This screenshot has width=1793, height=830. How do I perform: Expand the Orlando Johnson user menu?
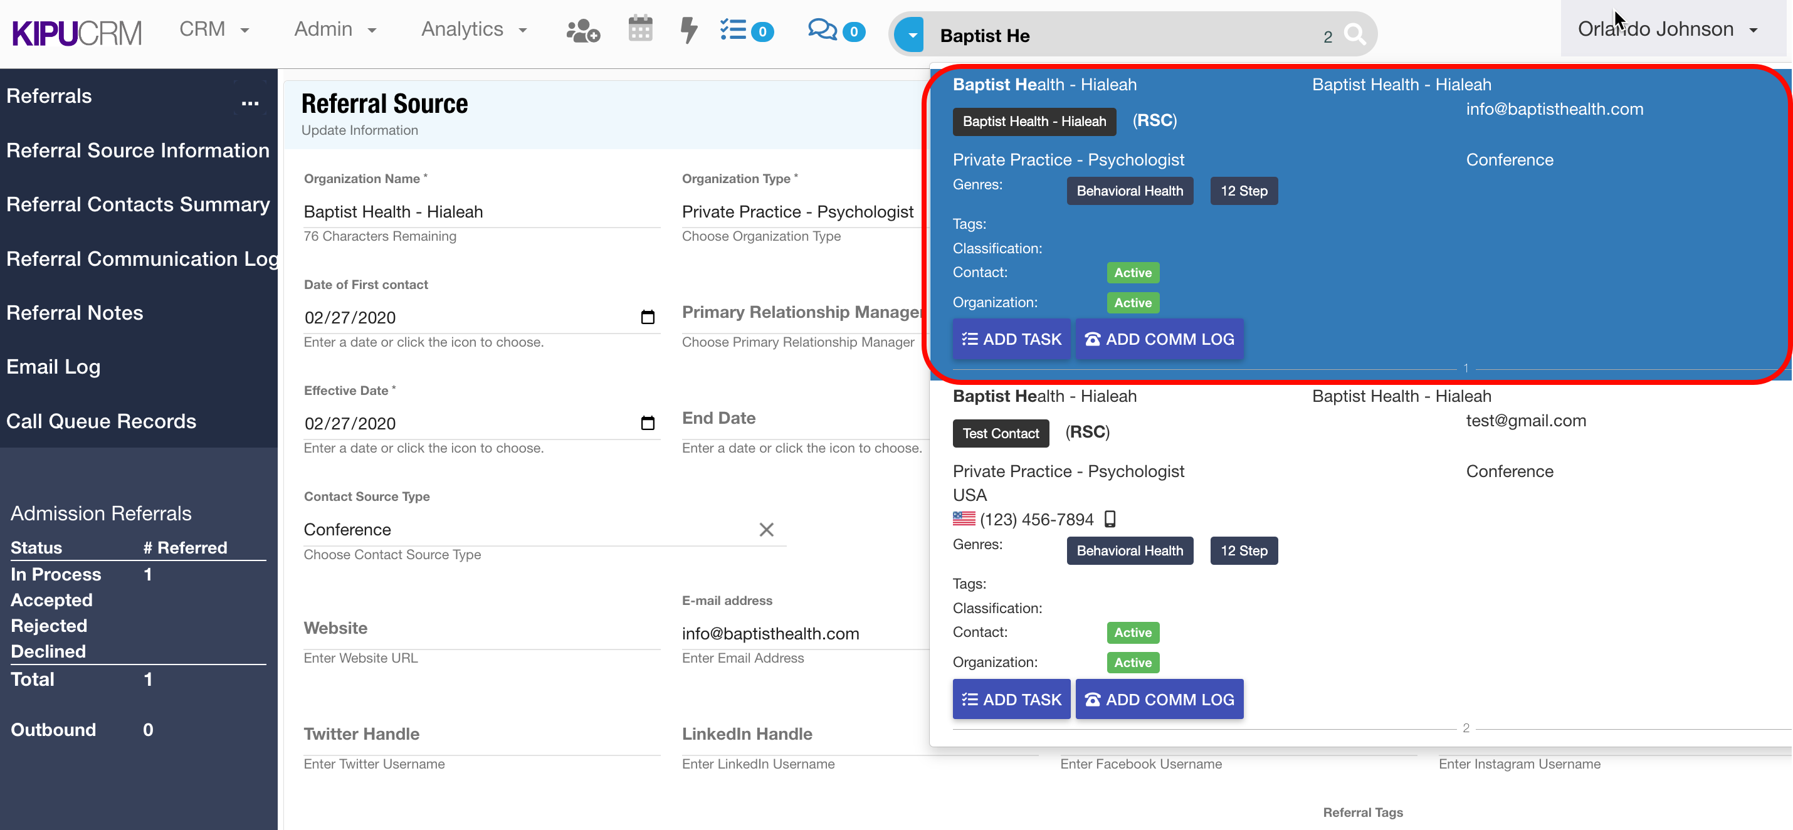point(1666,29)
